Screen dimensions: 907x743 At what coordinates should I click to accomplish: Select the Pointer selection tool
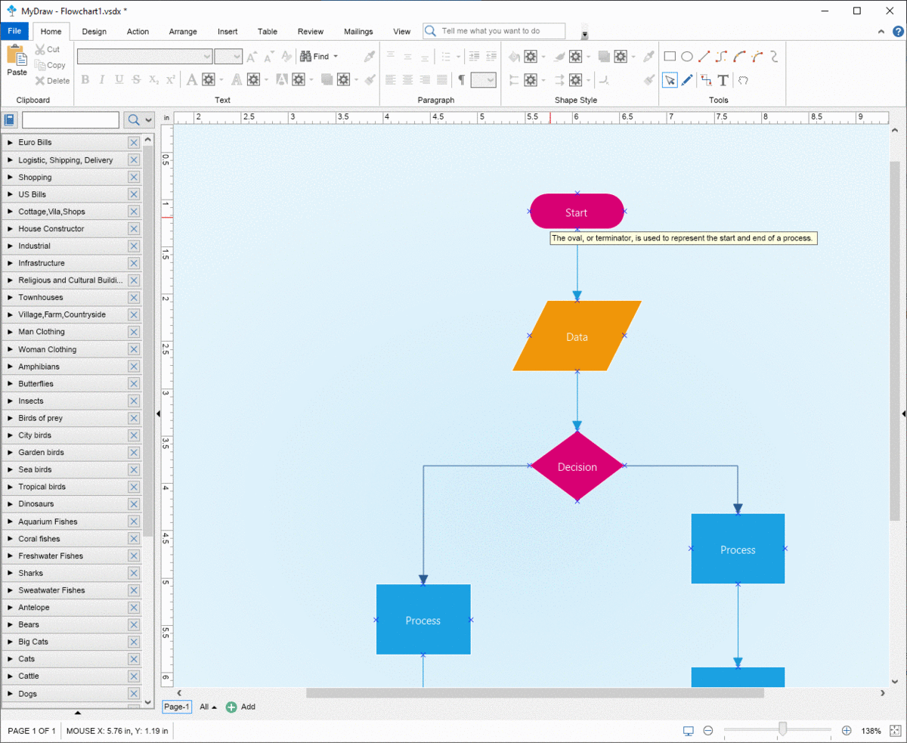point(670,80)
